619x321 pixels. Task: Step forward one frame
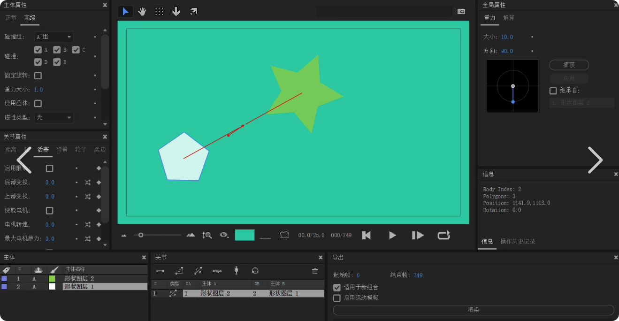(418, 235)
